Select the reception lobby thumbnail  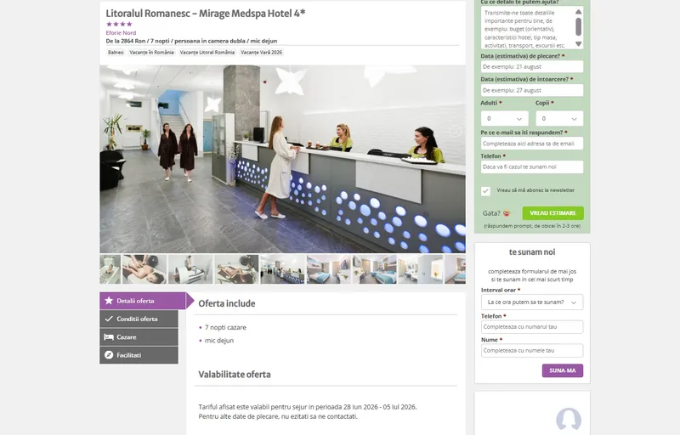(x=282, y=269)
